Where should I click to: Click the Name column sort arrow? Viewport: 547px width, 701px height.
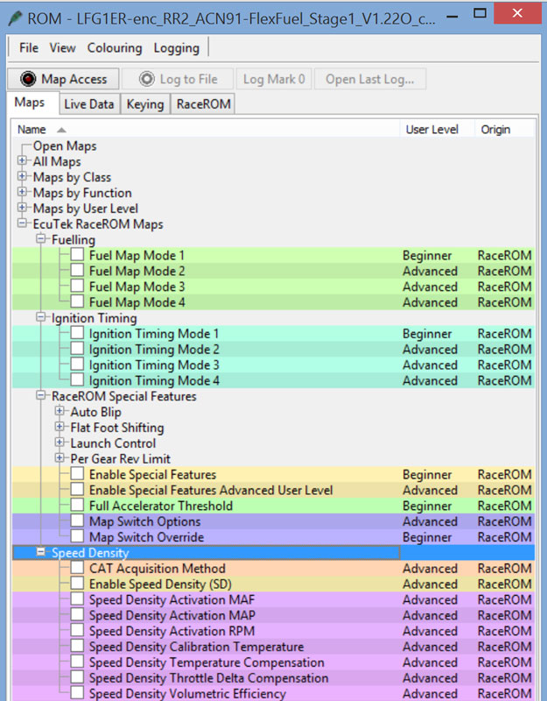pyautogui.click(x=61, y=130)
